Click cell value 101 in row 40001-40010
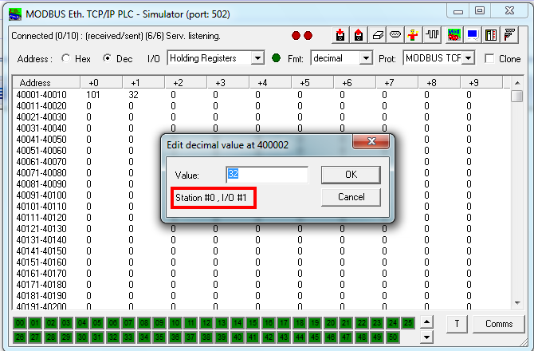This screenshot has height=351, width=534. pos(93,95)
